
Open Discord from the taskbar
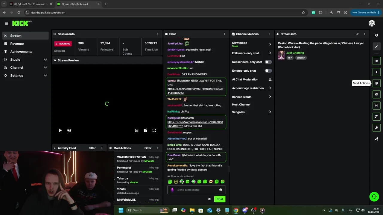245,210
